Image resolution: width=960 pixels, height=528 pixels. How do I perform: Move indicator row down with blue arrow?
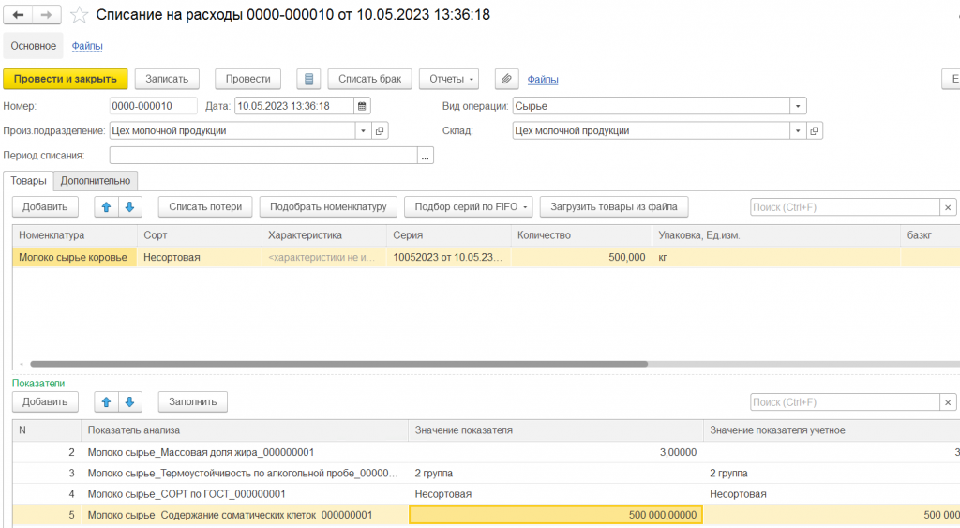pyautogui.click(x=129, y=401)
